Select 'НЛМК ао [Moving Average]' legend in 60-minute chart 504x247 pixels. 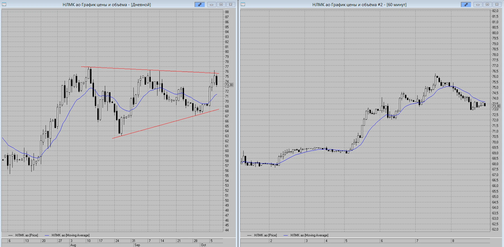(309, 235)
